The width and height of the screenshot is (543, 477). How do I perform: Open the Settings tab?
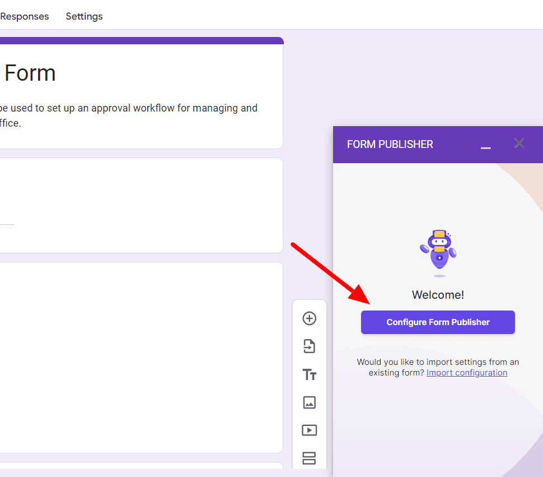(x=84, y=16)
